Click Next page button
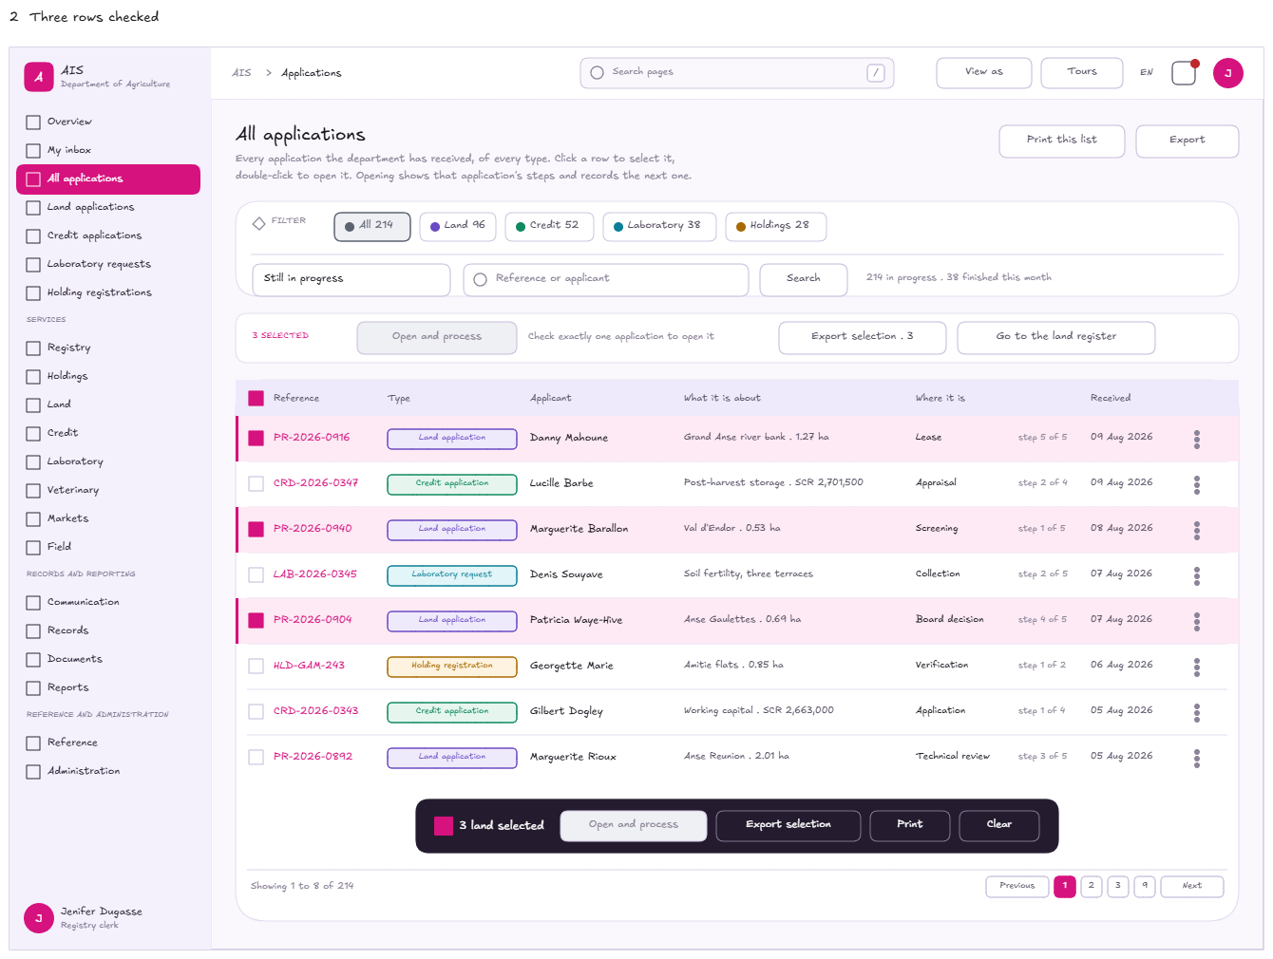 click(x=1191, y=887)
